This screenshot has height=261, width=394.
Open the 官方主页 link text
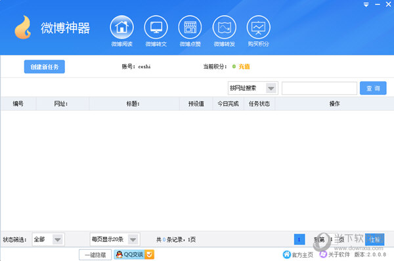(x=303, y=255)
